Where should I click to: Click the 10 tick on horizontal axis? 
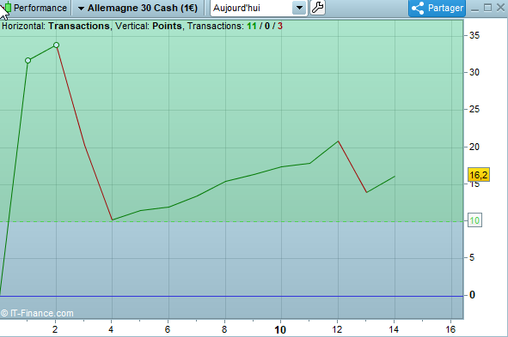tap(280, 329)
